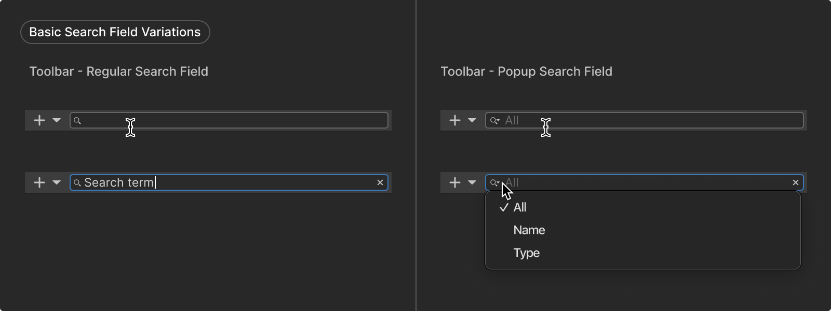Click the plus icon beside the empty regular search field
This screenshot has height=311, width=831.
tap(39, 120)
